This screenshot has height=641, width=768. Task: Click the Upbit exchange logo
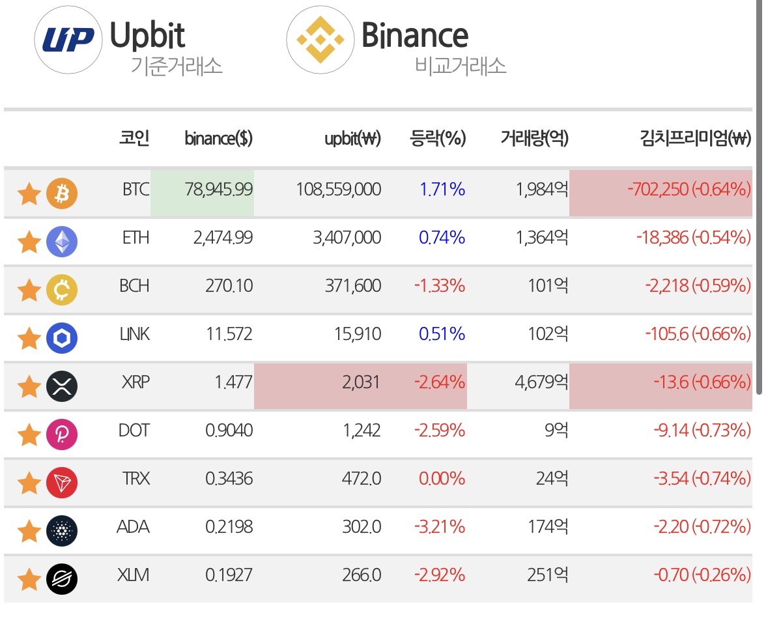68,40
